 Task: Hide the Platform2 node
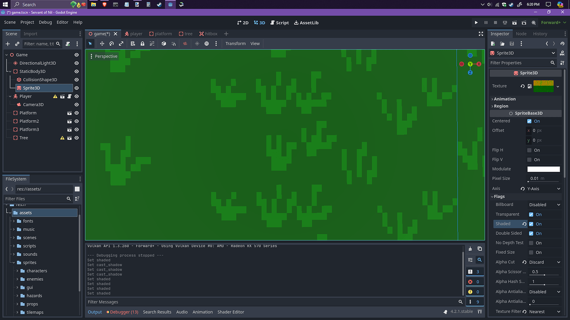pos(76,121)
